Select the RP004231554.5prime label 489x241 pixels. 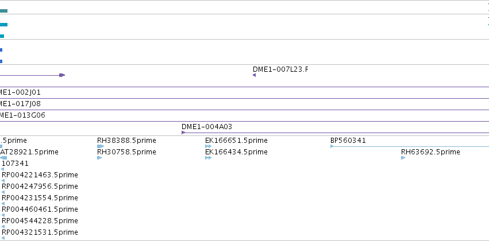[x=40, y=198]
